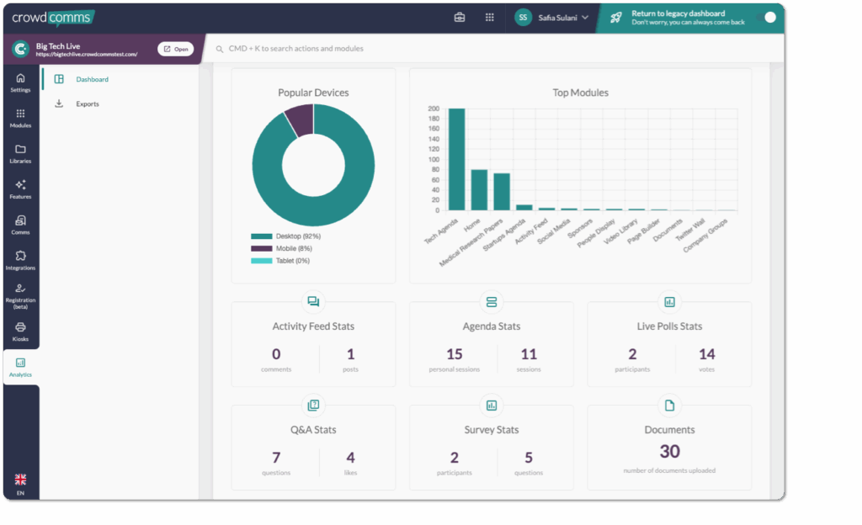Open the apps grid icon in header
Screen dimensions: 862x525
coord(489,17)
